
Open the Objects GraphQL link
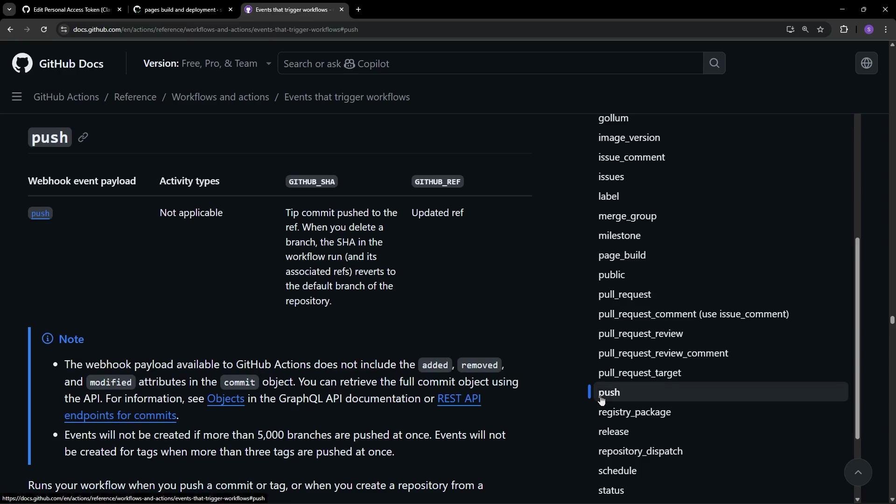pos(225,399)
